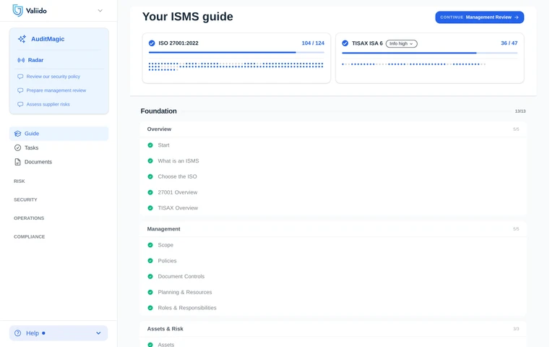
Task: Select the 'Assess supplier risks' prompt
Action: (48, 104)
